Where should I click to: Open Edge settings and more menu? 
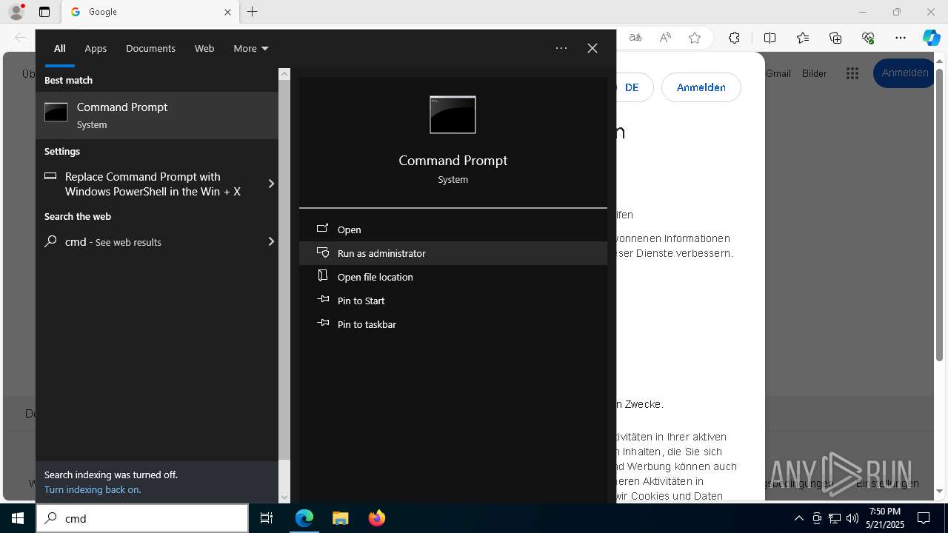pyautogui.click(x=901, y=38)
